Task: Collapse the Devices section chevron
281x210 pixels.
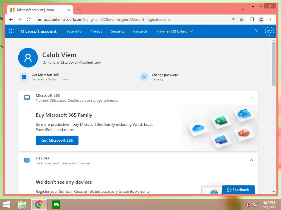Action: tap(252, 160)
